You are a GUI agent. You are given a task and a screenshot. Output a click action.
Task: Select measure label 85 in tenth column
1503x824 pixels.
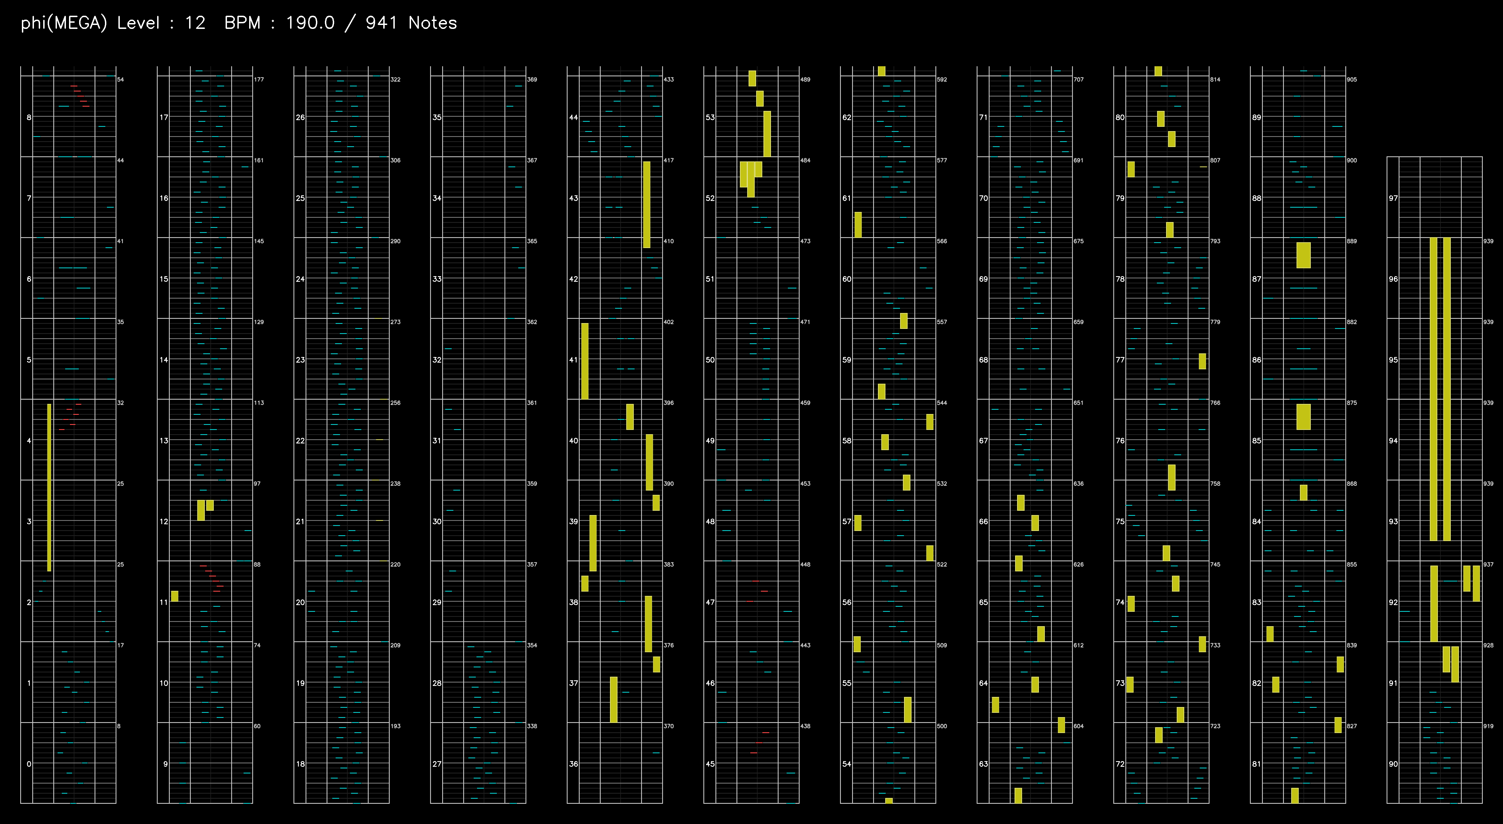1256,441
